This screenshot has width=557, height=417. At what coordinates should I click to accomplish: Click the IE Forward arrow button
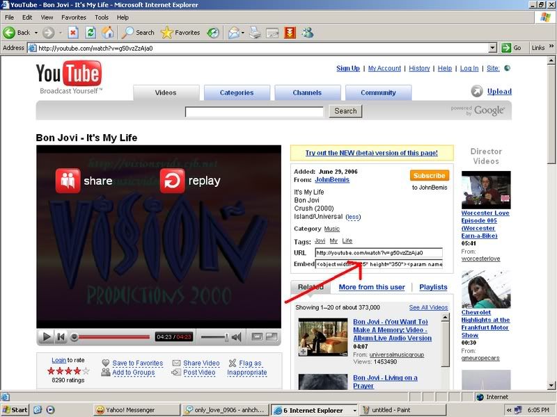48,33
